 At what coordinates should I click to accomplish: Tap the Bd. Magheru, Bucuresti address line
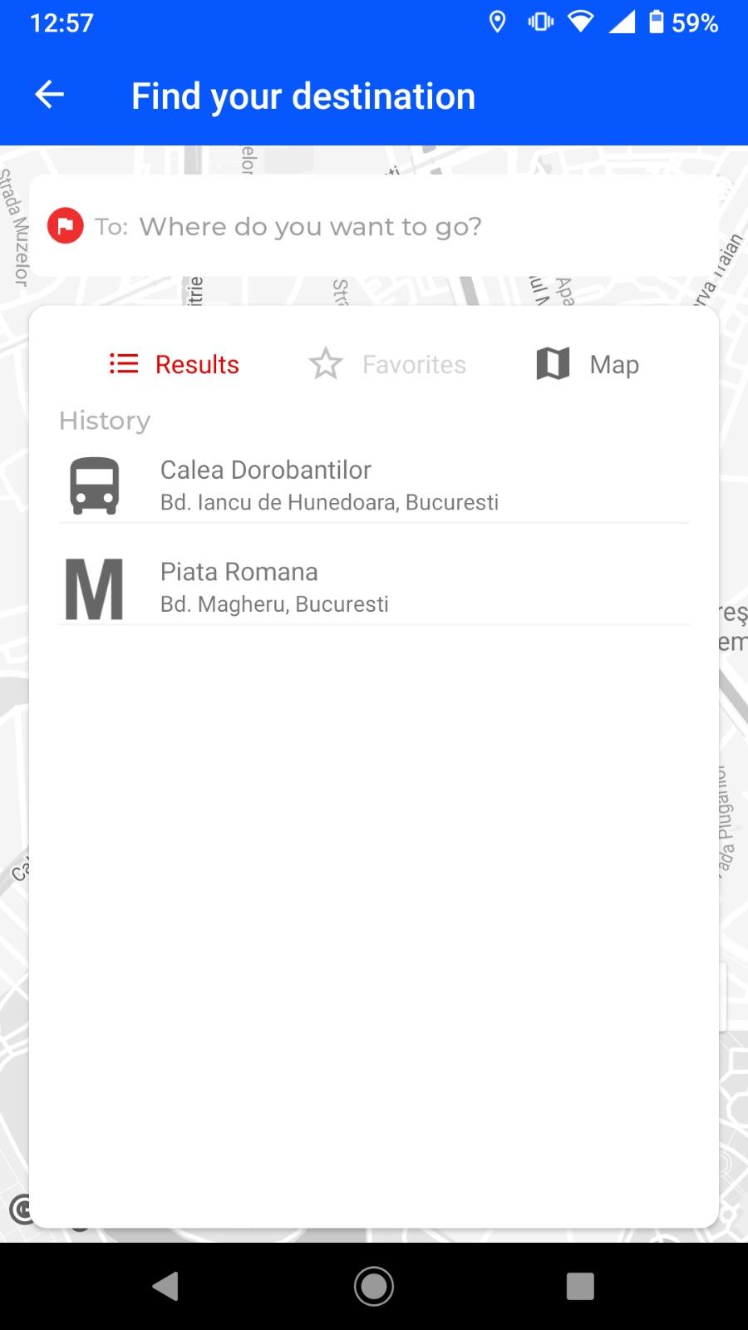[274, 604]
